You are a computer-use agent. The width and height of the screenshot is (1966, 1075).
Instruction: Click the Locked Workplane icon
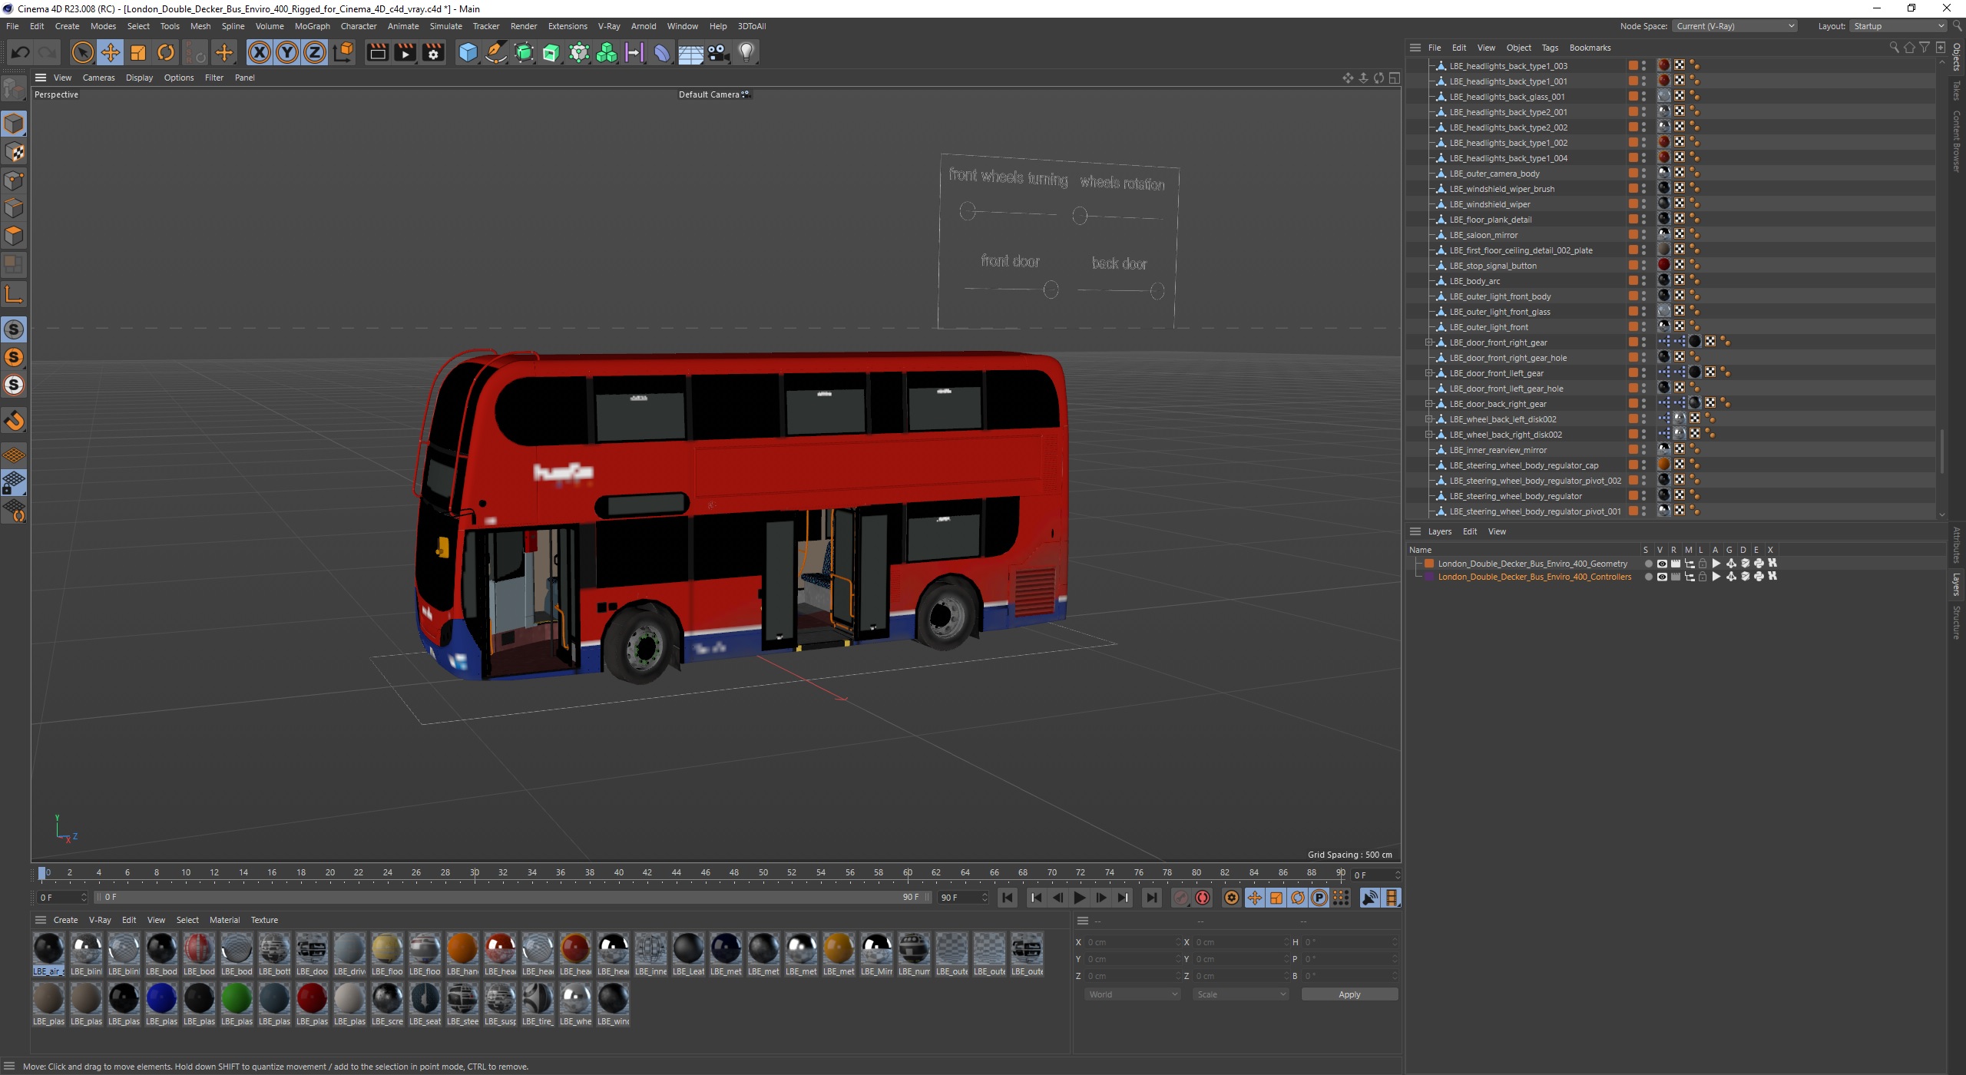tap(14, 483)
